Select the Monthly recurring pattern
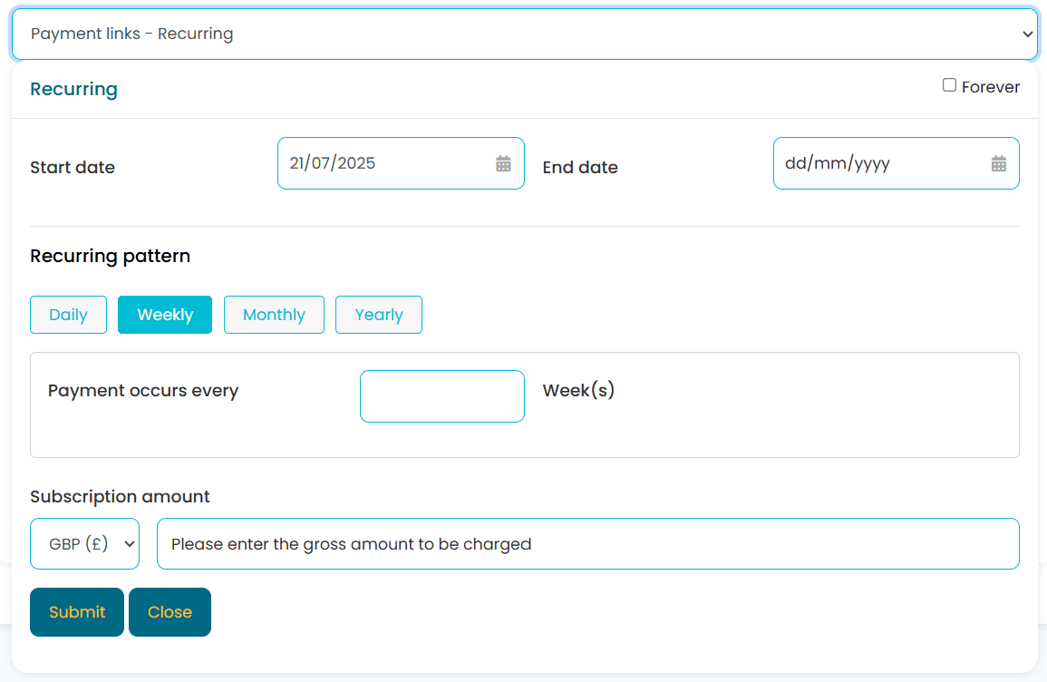Image resolution: width=1047 pixels, height=682 pixels. pyautogui.click(x=274, y=315)
